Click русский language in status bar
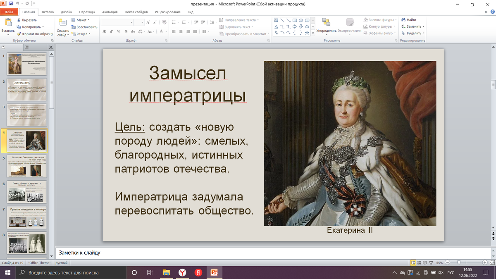Viewport: 496px width, 279px height. pyautogui.click(x=62, y=263)
